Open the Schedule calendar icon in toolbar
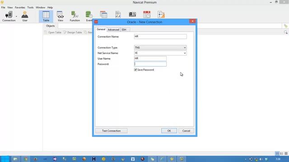The height and width of the screenshot is (162, 289). pos(147,14)
